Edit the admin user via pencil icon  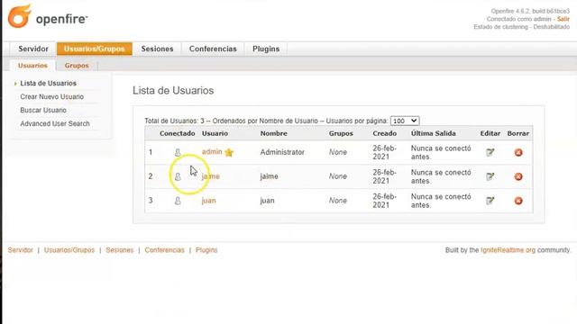point(490,152)
